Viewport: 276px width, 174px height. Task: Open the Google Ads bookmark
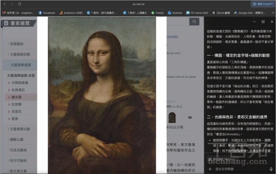point(250,13)
